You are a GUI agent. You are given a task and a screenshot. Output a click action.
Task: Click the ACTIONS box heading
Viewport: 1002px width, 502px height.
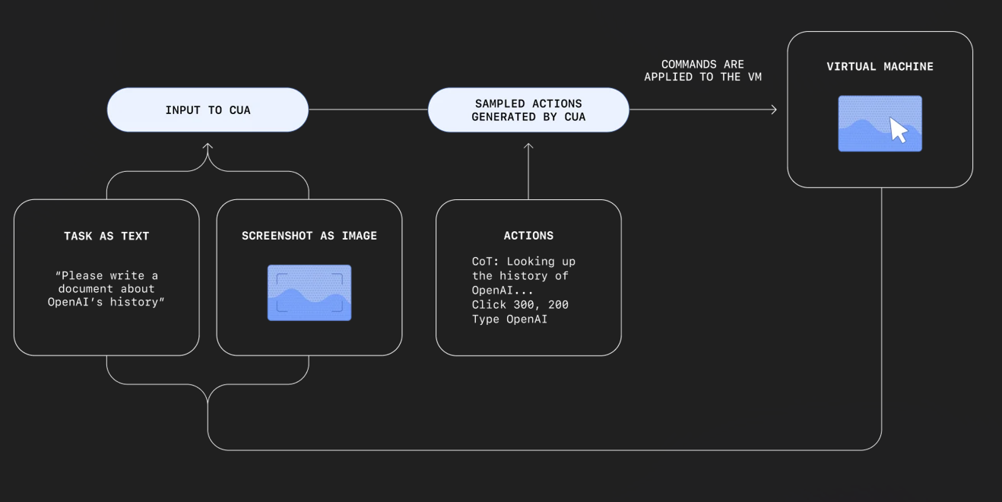pyautogui.click(x=528, y=236)
